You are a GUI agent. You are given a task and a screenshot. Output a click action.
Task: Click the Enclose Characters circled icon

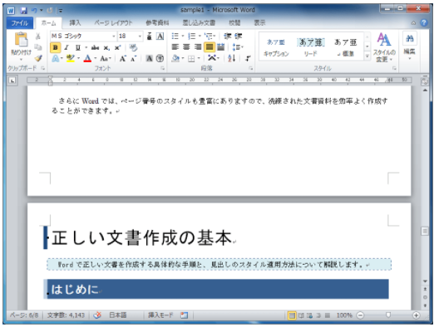point(160,58)
